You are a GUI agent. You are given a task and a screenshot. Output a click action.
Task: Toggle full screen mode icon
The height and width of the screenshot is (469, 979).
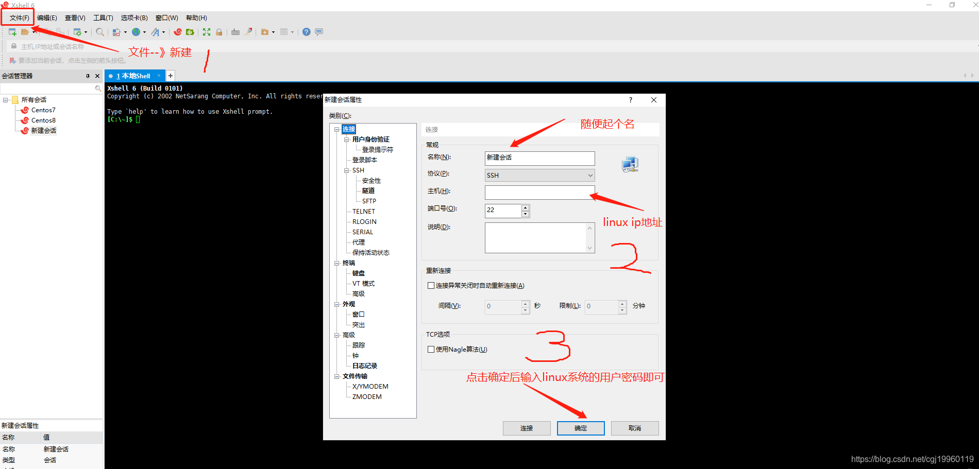pos(206,32)
